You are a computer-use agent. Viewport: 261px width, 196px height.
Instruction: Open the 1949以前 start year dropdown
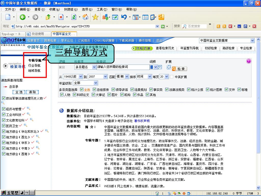(x=81, y=77)
